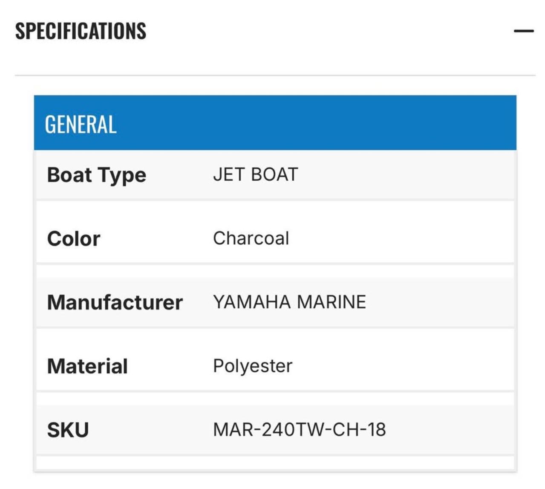Select the MAR-240TW-CH-18 SKU value

[299, 430]
